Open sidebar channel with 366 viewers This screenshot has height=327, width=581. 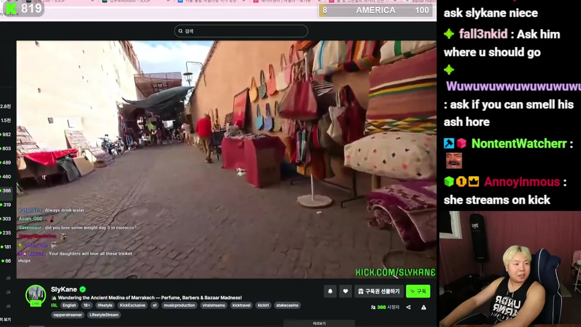6,191
